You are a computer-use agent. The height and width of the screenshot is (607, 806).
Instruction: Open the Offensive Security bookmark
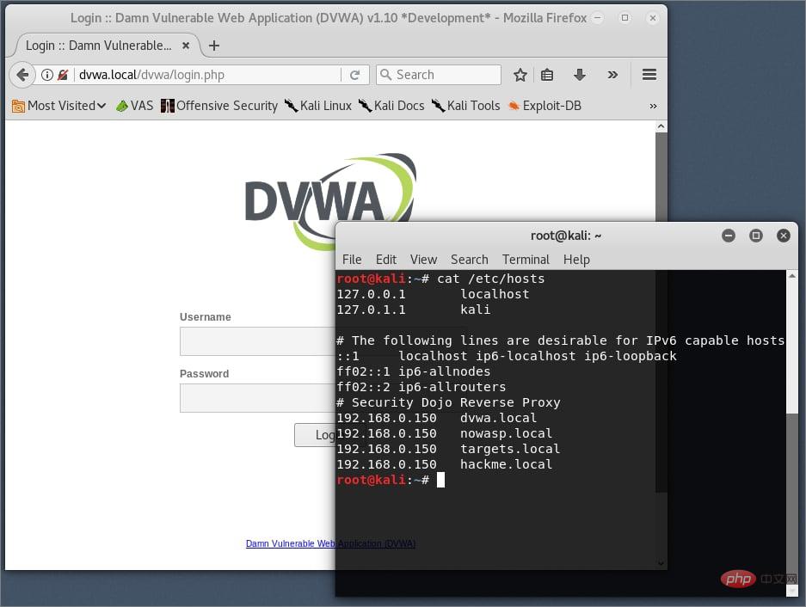(219, 106)
